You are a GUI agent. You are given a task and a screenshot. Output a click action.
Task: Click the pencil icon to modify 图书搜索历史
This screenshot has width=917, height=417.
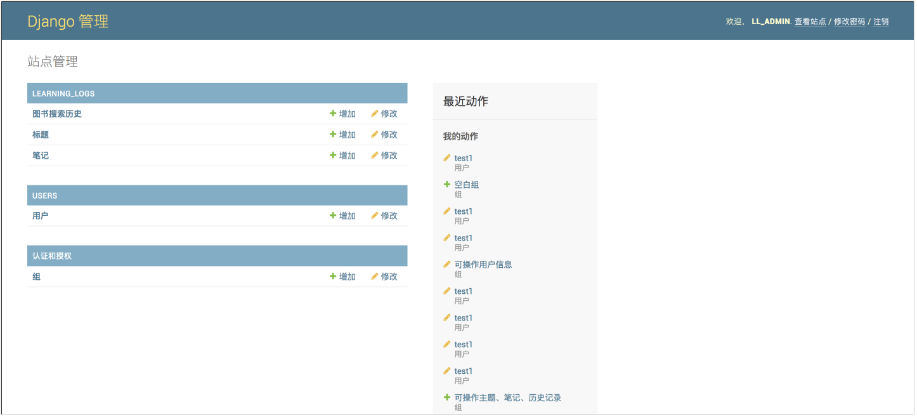[375, 114]
